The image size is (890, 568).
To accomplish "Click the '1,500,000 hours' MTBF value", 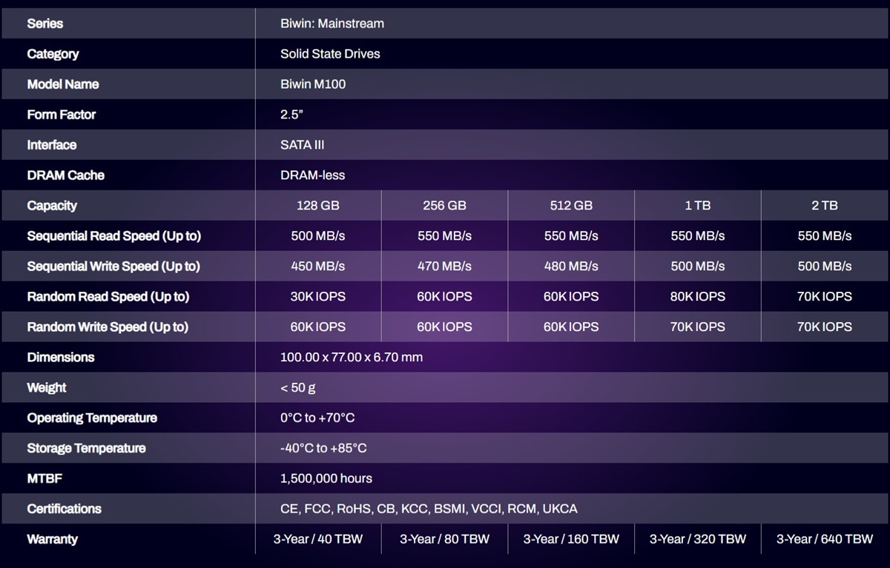I will tap(326, 479).
